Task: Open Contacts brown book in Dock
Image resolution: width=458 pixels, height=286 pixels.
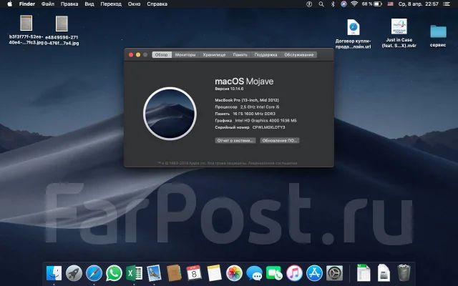Action: point(174,273)
